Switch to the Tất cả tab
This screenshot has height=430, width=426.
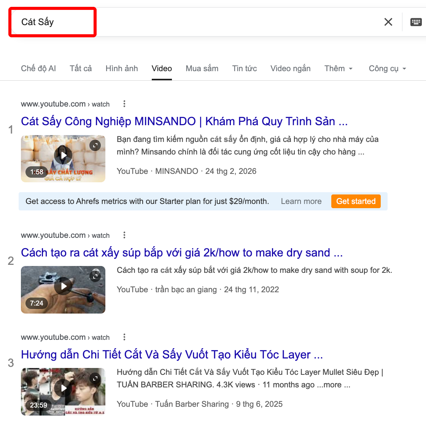81,68
